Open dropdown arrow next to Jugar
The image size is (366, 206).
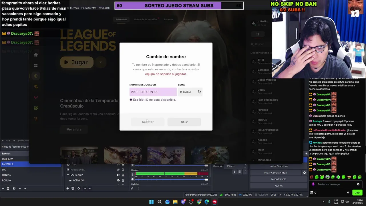[100, 62]
